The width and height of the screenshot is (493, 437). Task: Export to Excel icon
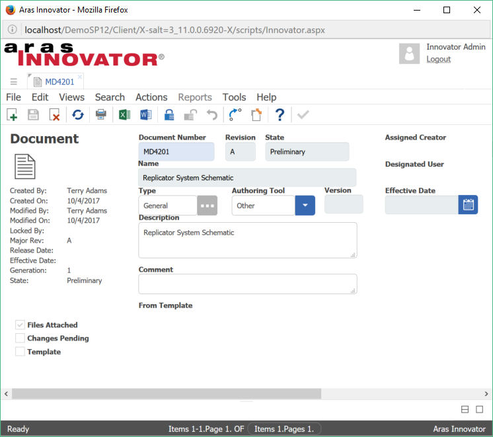click(124, 115)
